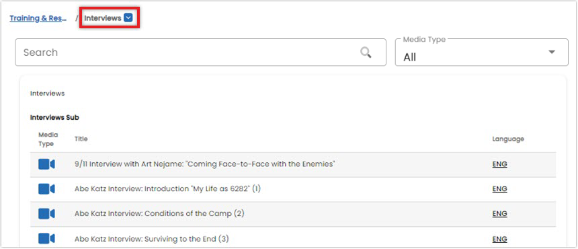Click the Language column header

point(508,139)
